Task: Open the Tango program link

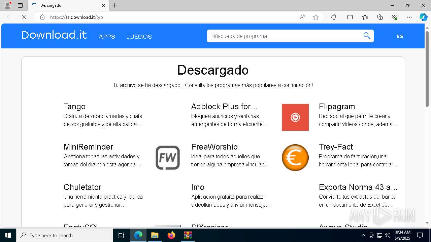Action: [74, 107]
